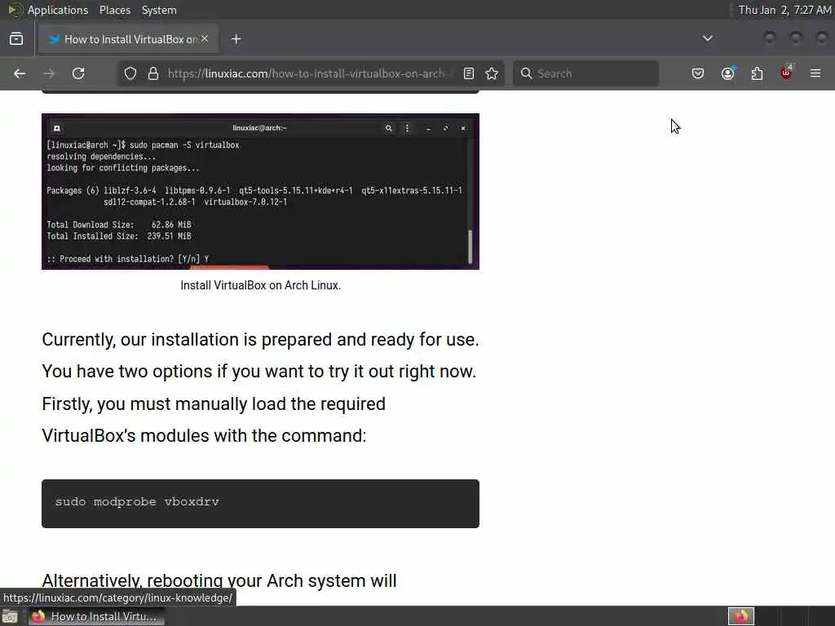Select the Firefox task in bottom panel
Screen dimensions: 835x626
click(96, 616)
